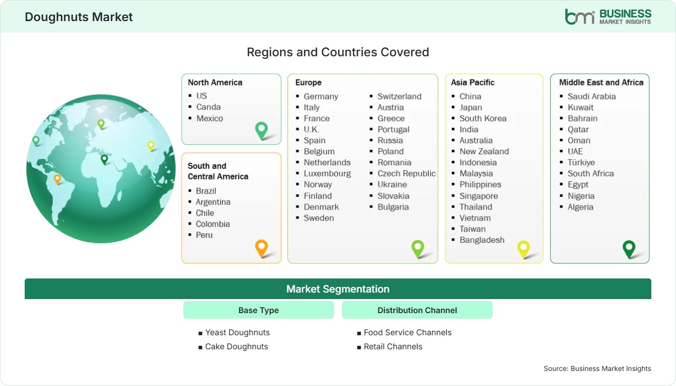
Task: Click the Market Segmentation banner
Action: tap(338, 289)
